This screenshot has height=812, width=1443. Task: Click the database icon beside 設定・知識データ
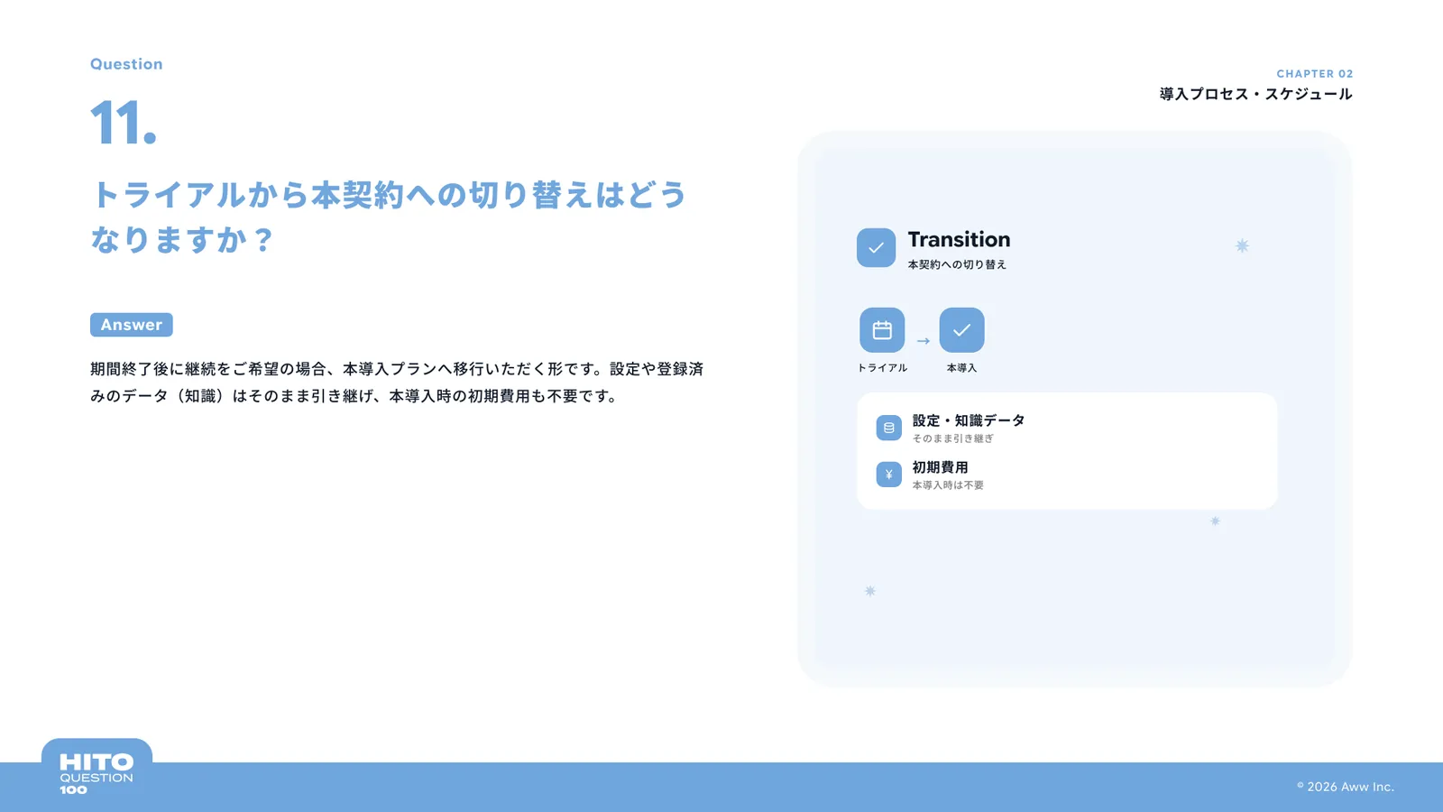(888, 428)
